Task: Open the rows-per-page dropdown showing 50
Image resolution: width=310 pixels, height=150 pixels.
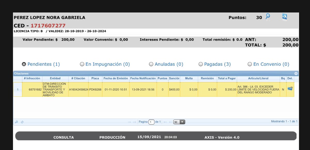Action: click(179, 122)
